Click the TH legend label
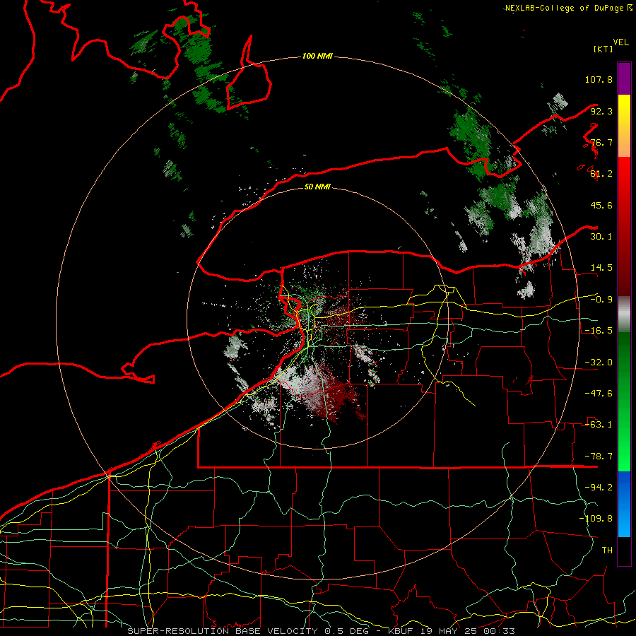The image size is (636, 636). [607, 550]
